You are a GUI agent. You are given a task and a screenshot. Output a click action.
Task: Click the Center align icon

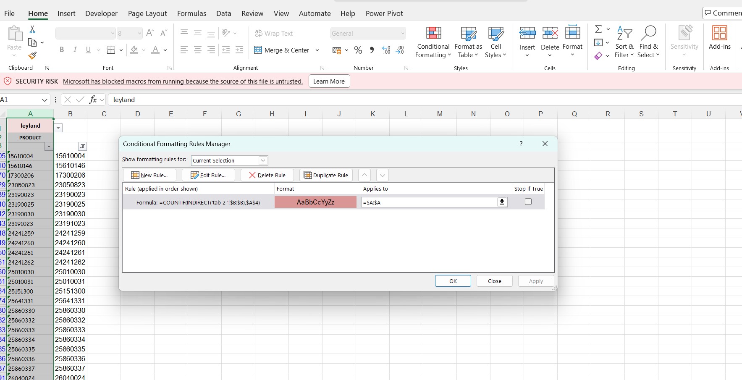pos(197,50)
